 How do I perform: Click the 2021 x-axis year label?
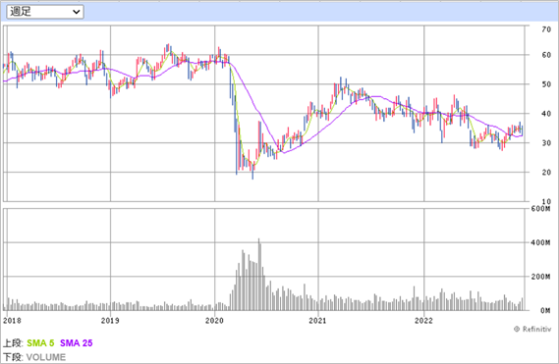click(x=317, y=321)
